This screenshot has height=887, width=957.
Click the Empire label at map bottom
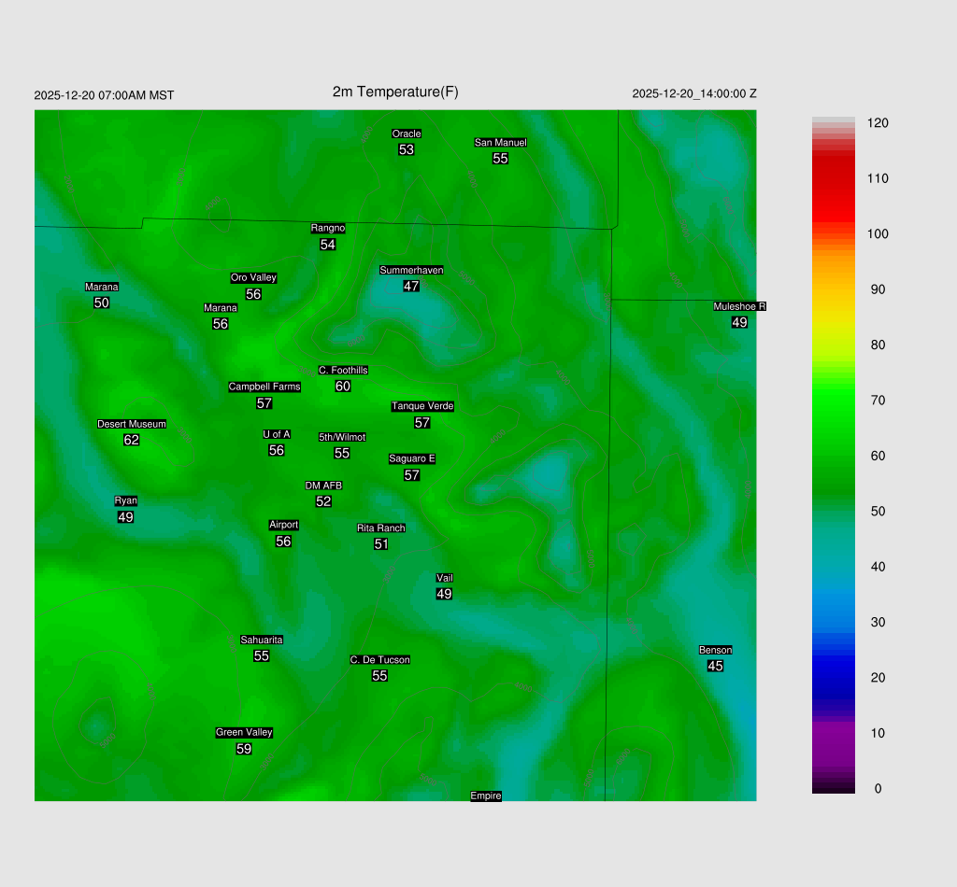coord(486,795)
